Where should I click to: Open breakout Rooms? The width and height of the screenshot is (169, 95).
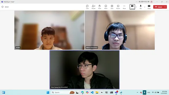(118, 7)
